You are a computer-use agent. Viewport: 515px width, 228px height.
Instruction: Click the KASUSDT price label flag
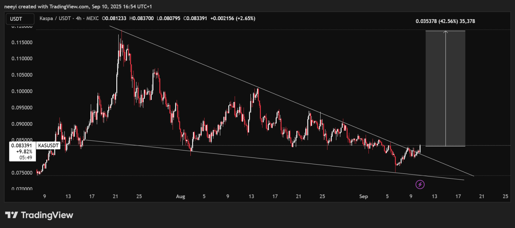pyautogui.click(x=48, y=146)
